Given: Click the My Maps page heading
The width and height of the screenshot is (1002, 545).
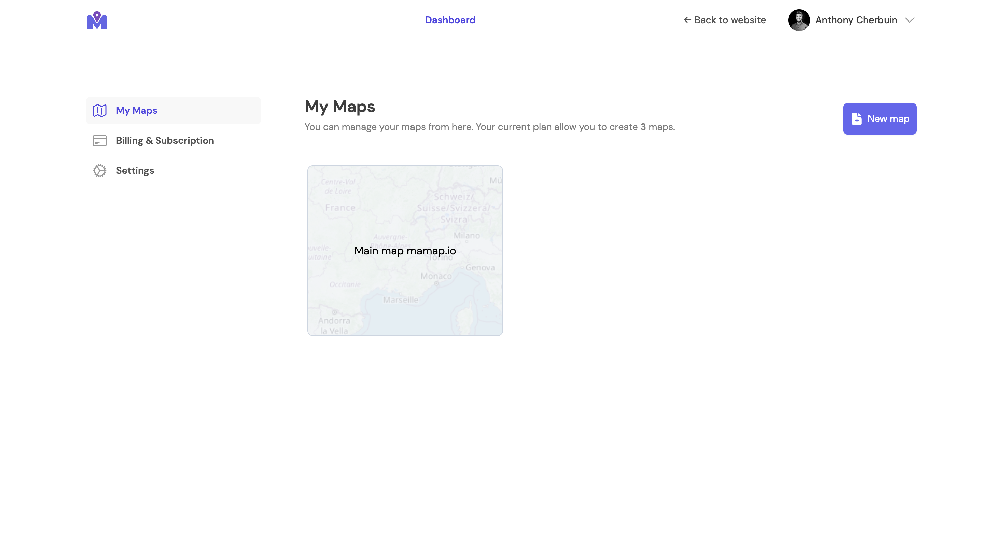Looking at the screenshot, I should (339, 106).
